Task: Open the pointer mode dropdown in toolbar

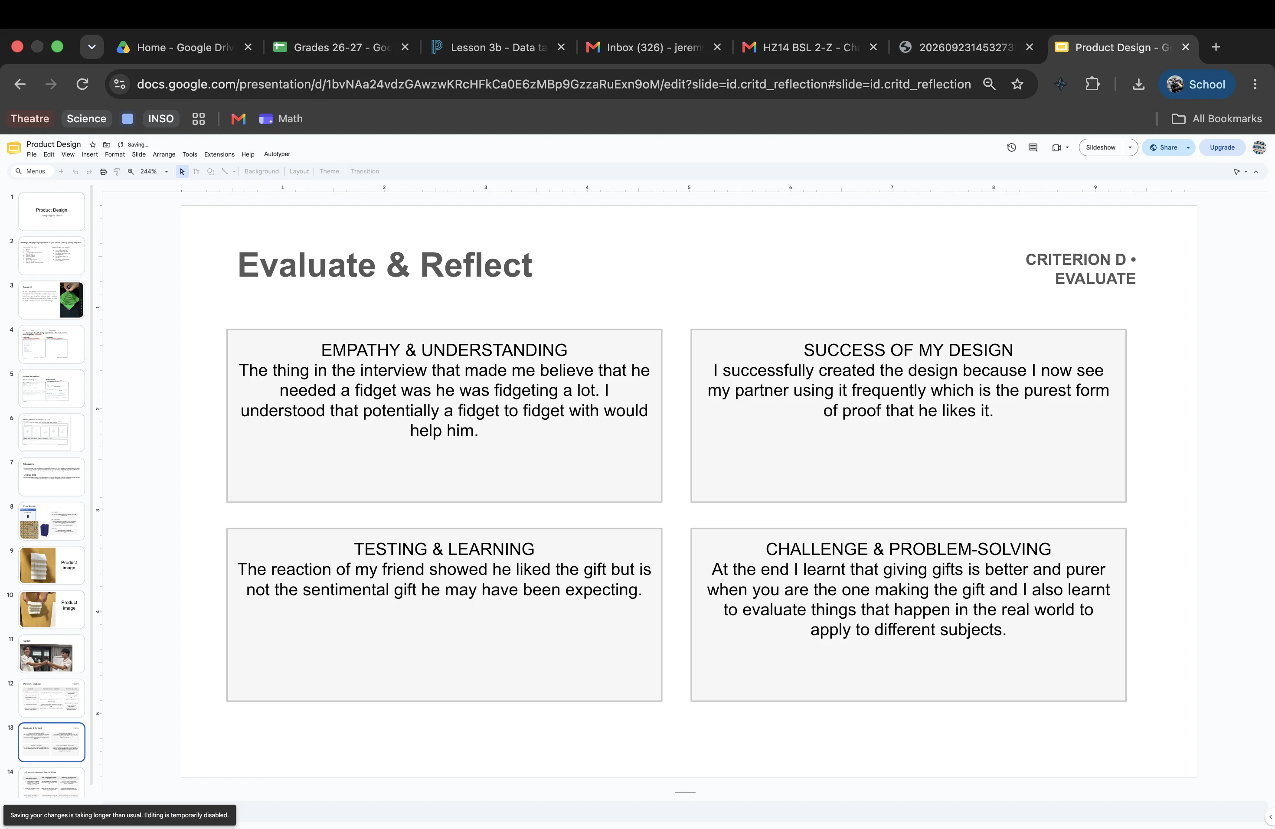Action: click(1246, 171)
